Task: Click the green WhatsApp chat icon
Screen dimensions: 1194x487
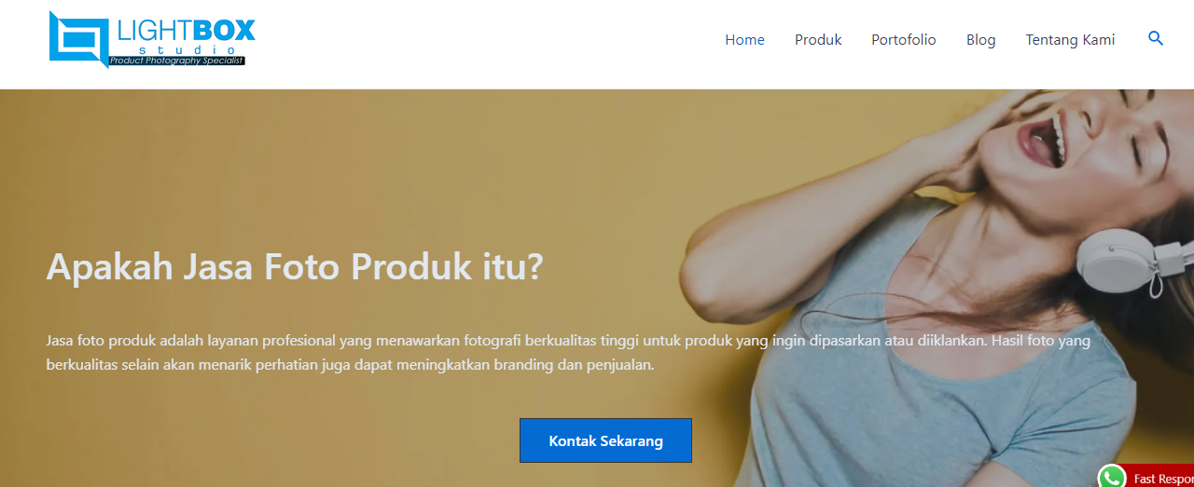Action: click(1112, 476)
